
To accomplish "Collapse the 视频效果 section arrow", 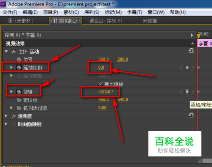I will click(192, 44).
